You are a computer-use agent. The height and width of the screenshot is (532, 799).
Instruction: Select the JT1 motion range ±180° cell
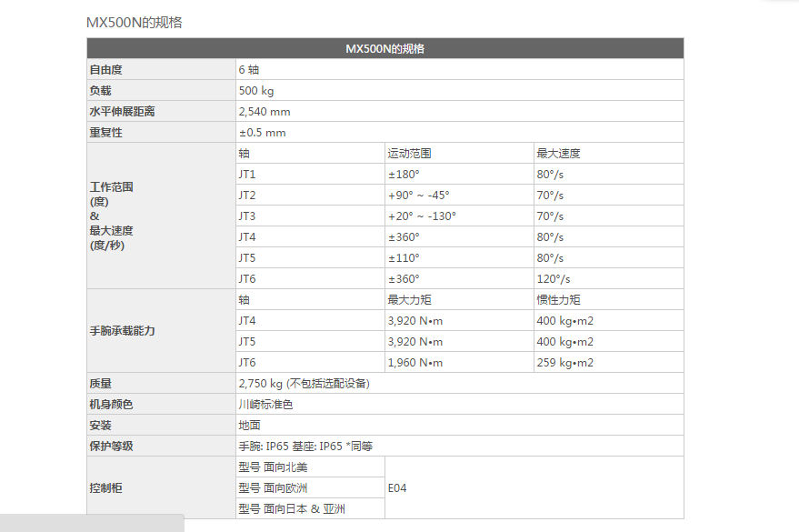404,175
